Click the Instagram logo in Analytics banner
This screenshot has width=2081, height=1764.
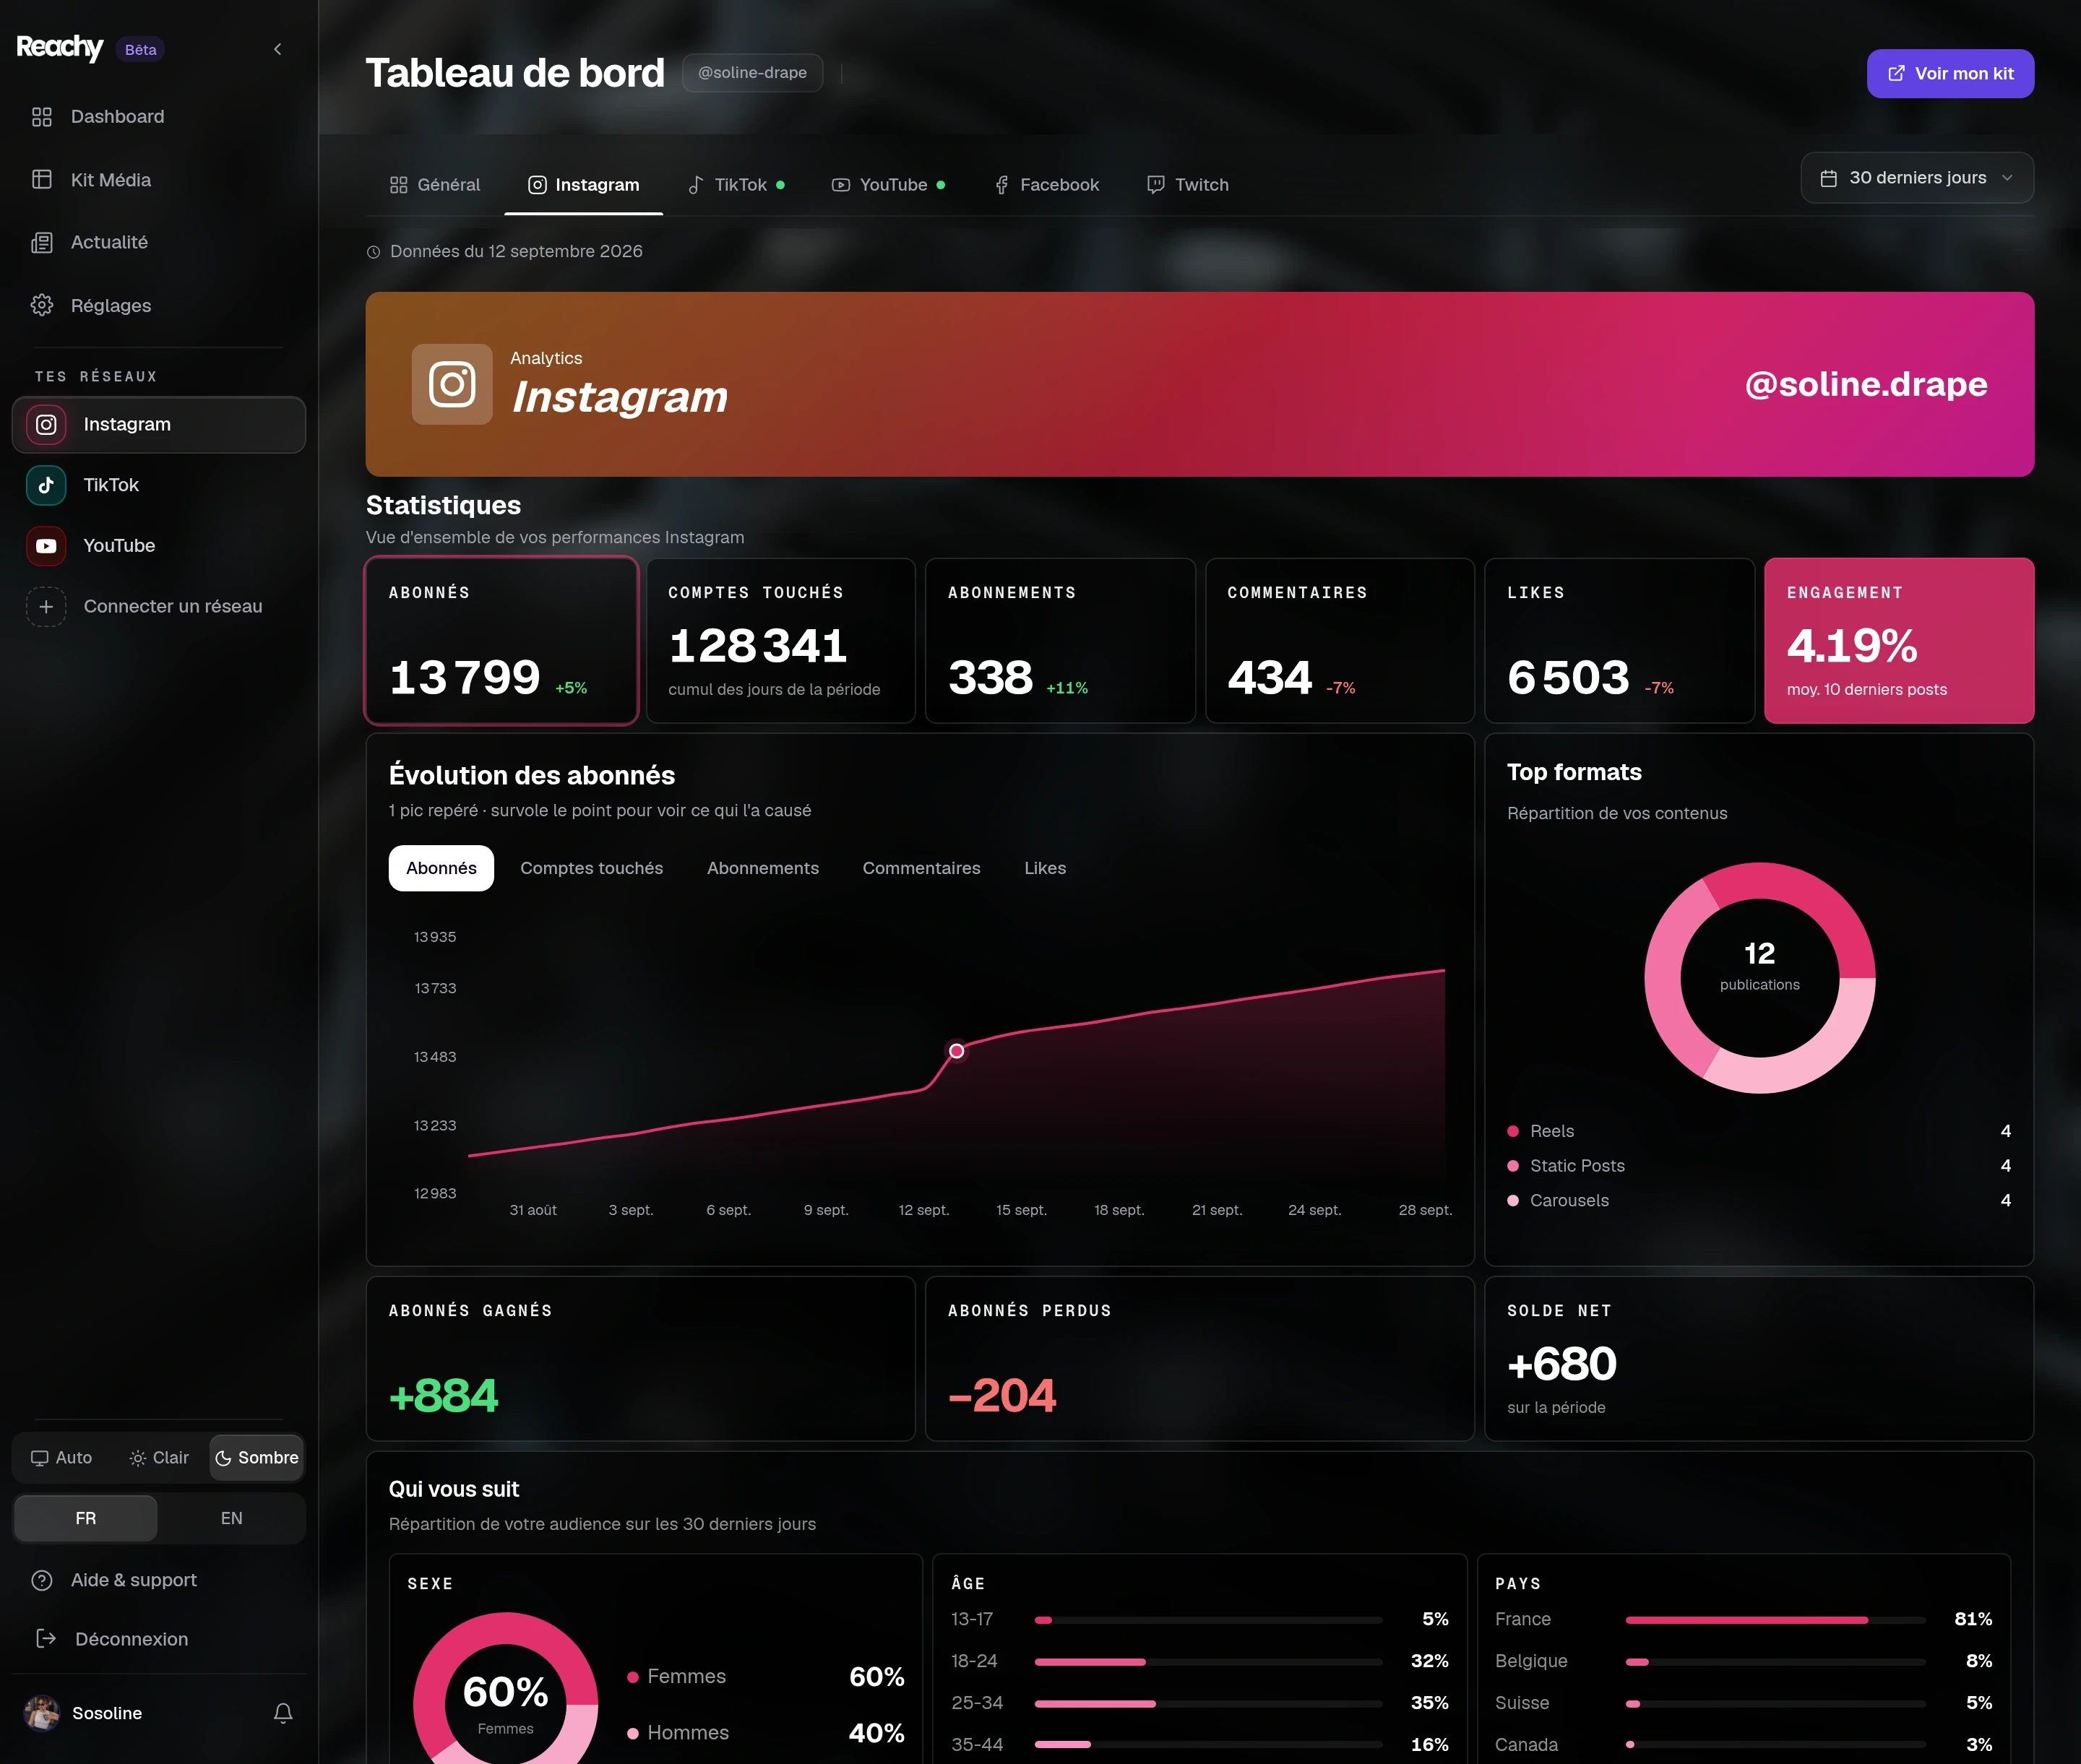tap(452, 384)
